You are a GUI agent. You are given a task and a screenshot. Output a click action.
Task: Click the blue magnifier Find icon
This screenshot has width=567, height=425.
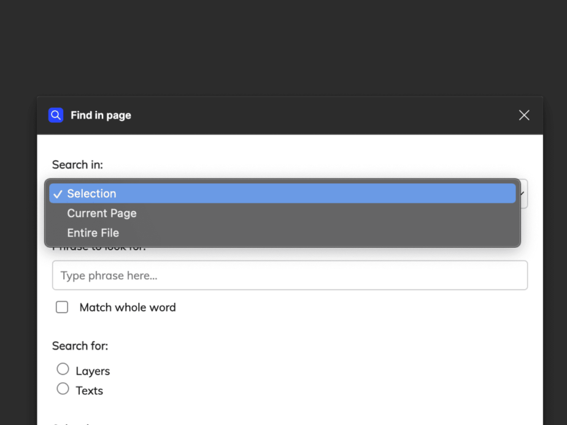pyautogui.click(x=56, y=115)
